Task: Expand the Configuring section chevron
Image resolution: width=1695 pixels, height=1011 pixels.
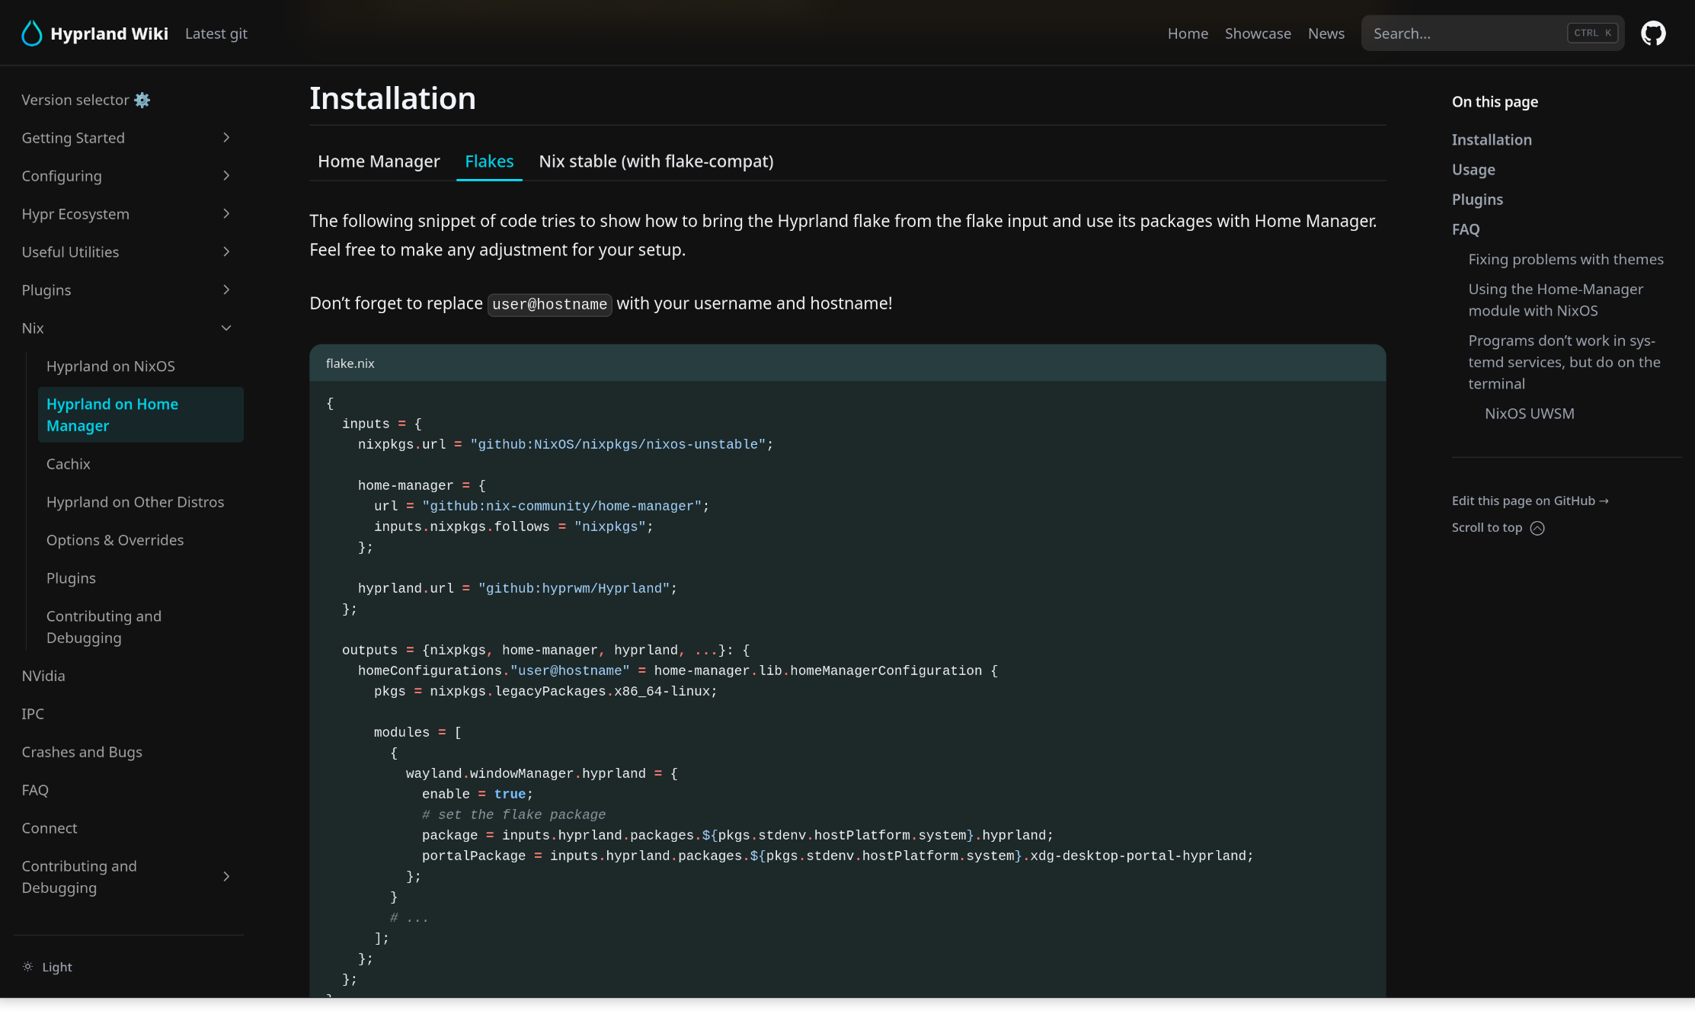Action: pos(226,176)
